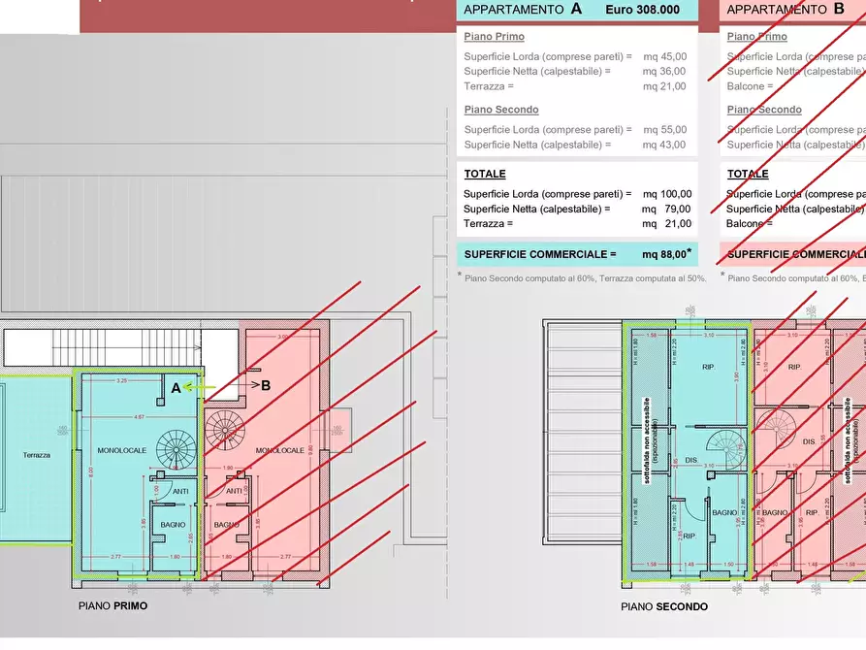Click the top RIP room in the blue apartment
Viewport: 866px width, 650px height.
pos(707,368)
